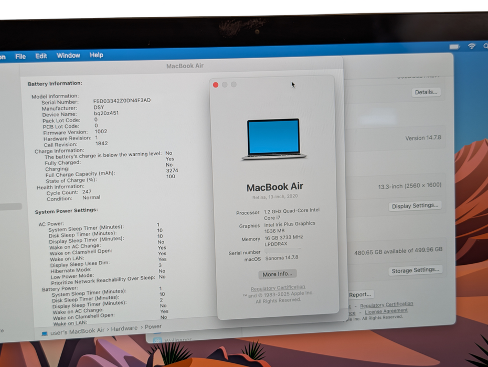This screenshot has width=488, height=367.
Task: Click Power in the path bar
Action: (x=153, y=327)
